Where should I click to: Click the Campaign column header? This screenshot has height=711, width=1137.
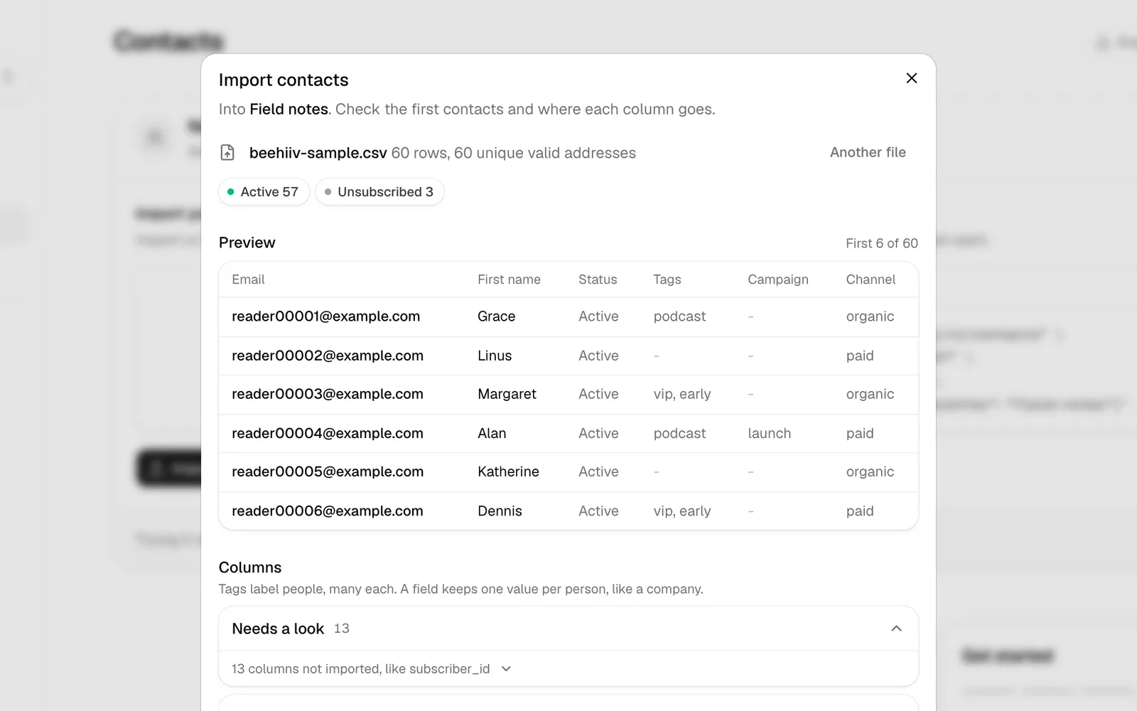coord(778,279)
